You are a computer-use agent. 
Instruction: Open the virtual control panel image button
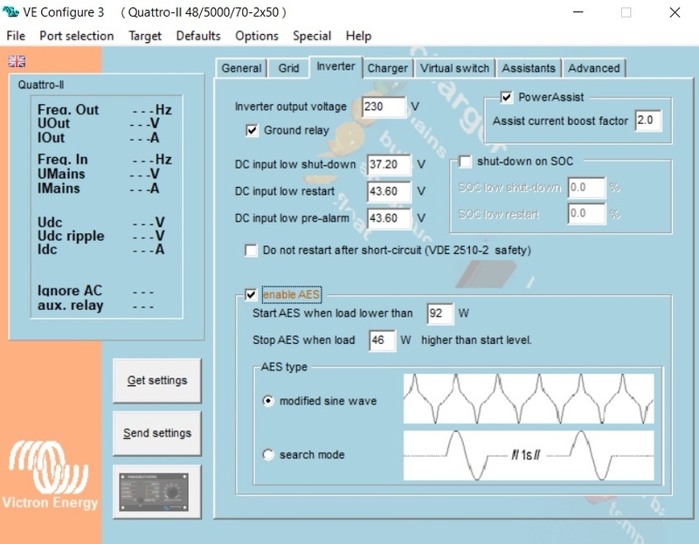click(x=156, y=492)
